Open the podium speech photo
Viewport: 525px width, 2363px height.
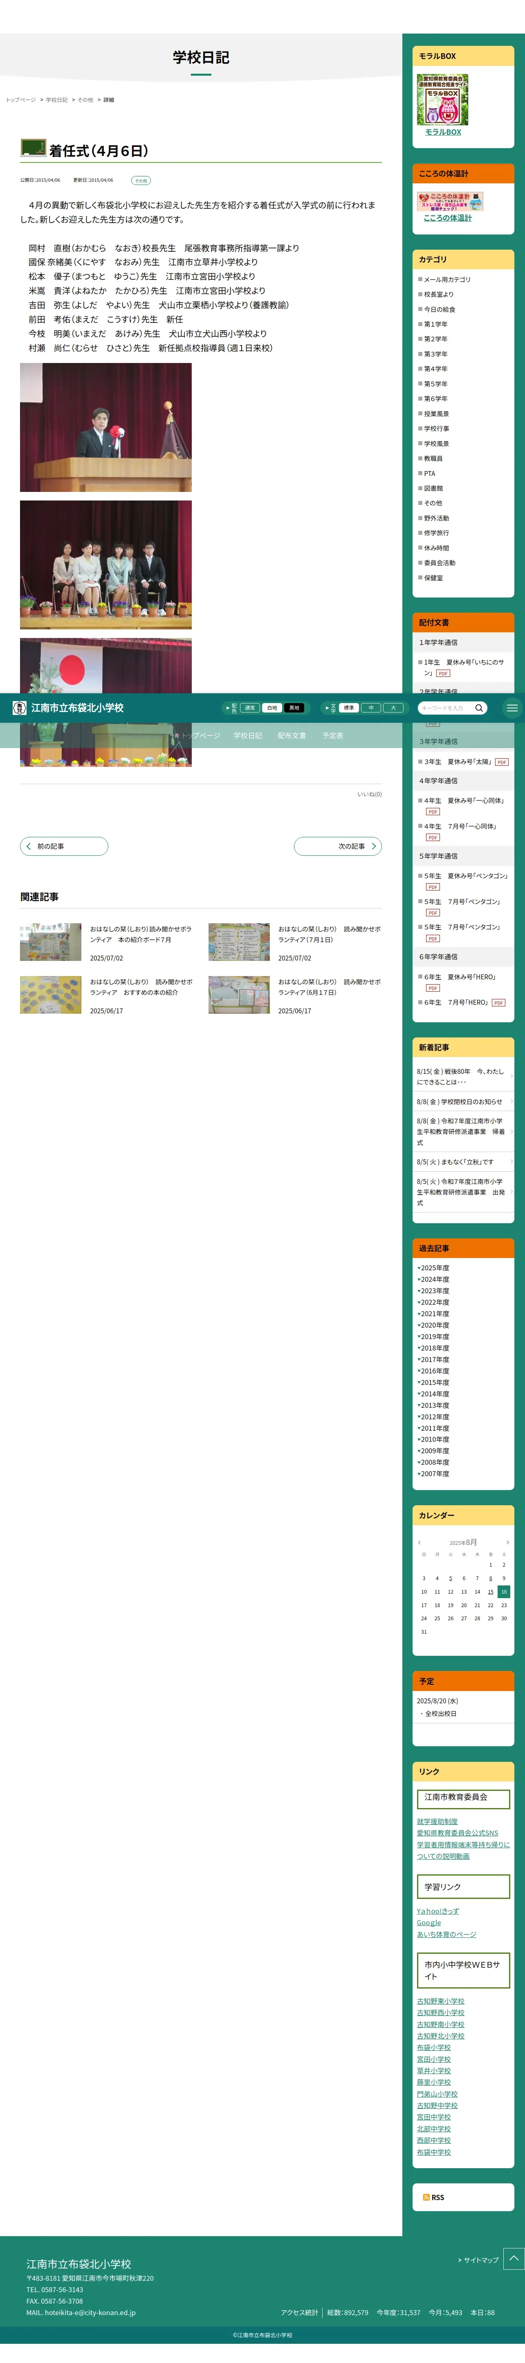pos(106,428)
